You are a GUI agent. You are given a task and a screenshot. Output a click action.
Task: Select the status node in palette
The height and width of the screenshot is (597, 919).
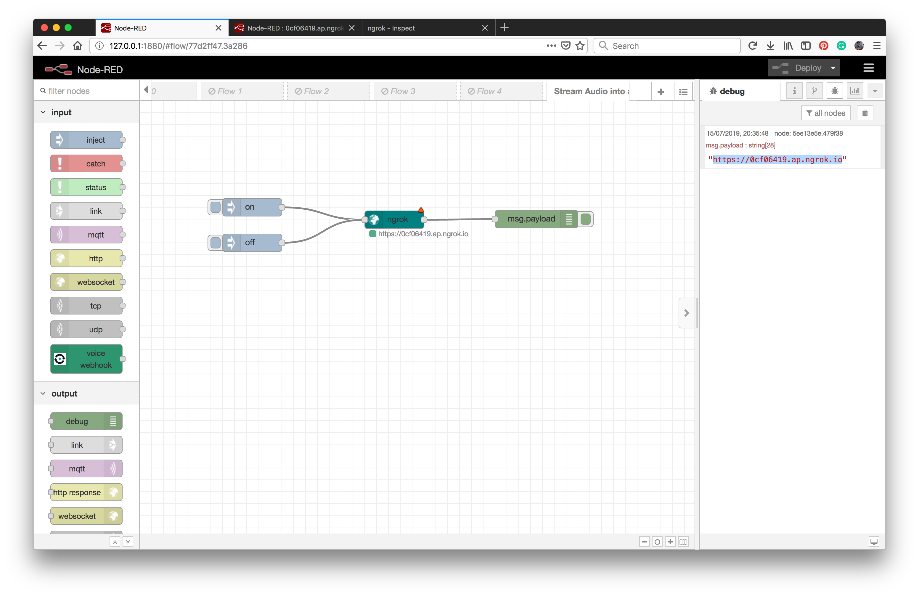point(86,187)
